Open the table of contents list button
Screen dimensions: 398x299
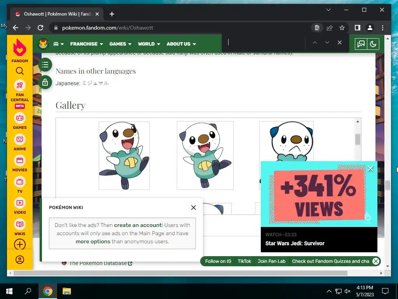pyautogui.click(x=45, y=65)
